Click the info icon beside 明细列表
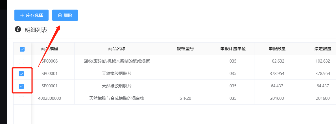 18,29
